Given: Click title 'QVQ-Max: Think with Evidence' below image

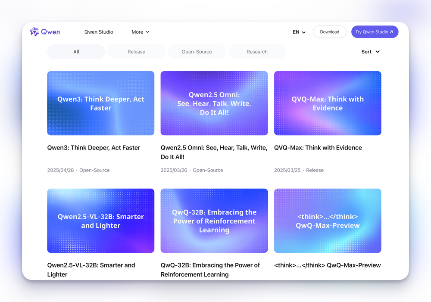Looking at the screenshot, I should pos(318,148).
